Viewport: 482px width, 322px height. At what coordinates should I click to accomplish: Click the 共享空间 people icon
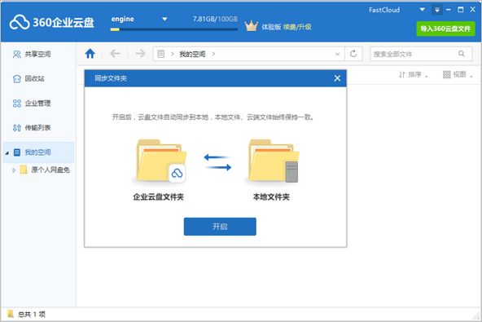pos(16,54)
